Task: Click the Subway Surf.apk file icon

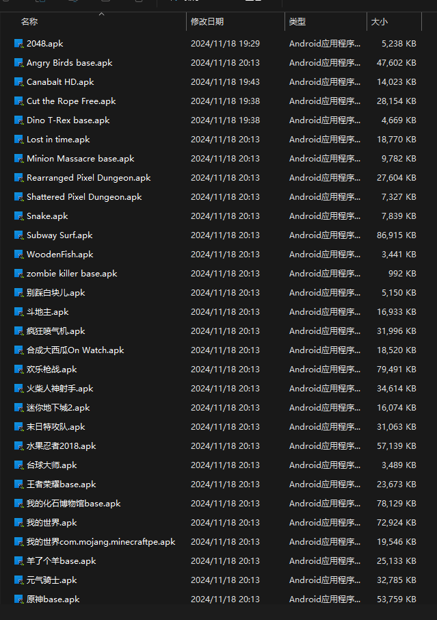Action: [19, 235]
